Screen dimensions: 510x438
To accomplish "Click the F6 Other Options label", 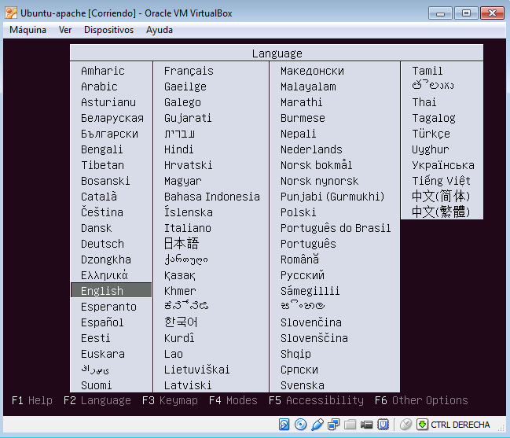I will pos(421,400).
